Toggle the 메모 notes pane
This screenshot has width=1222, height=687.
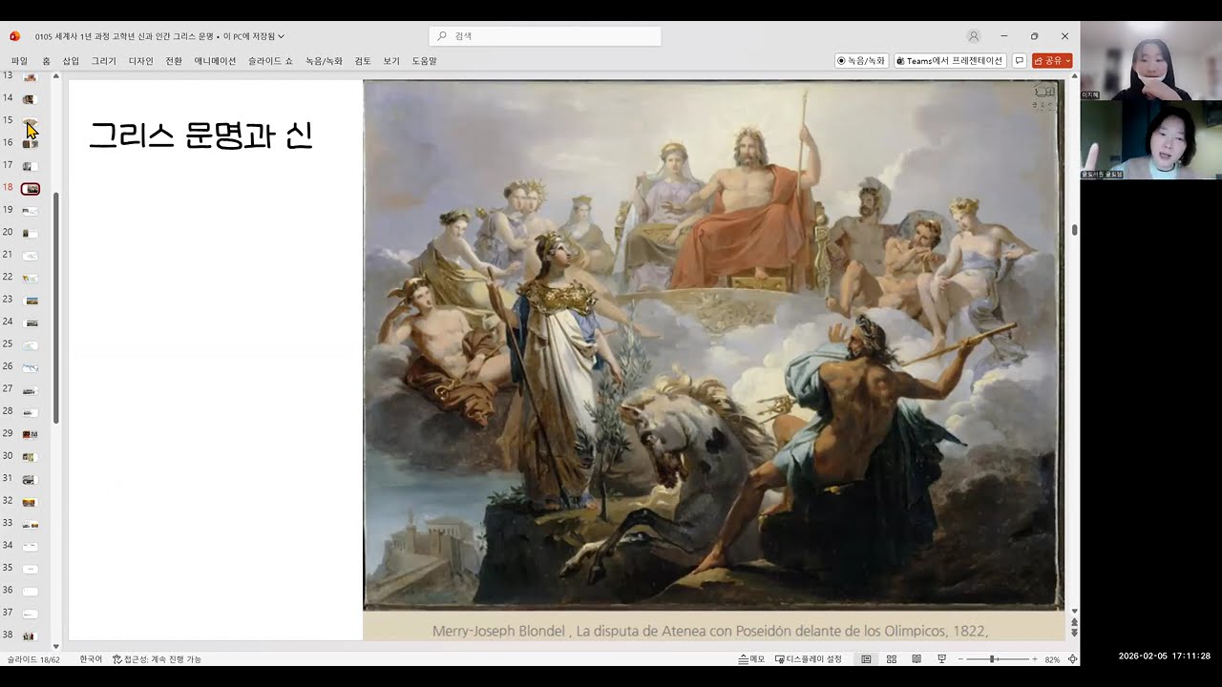(x=752, y=659)
